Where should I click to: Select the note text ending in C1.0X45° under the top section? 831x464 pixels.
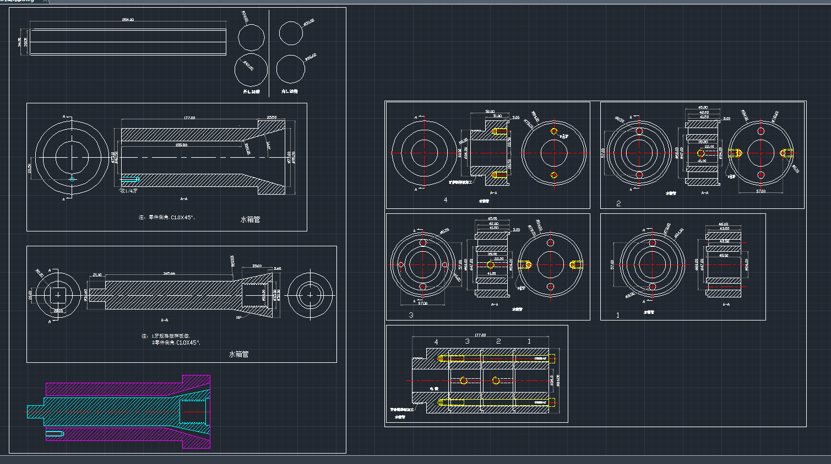point(167,218)
